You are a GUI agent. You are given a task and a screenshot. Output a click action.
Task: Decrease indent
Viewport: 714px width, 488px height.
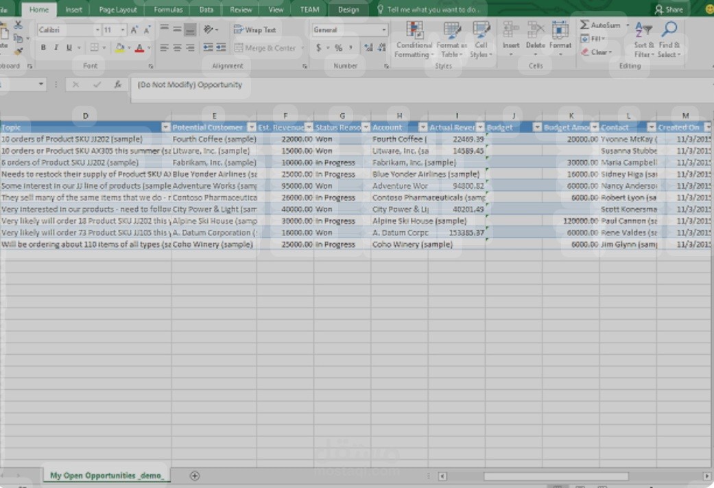coord(208,47)
